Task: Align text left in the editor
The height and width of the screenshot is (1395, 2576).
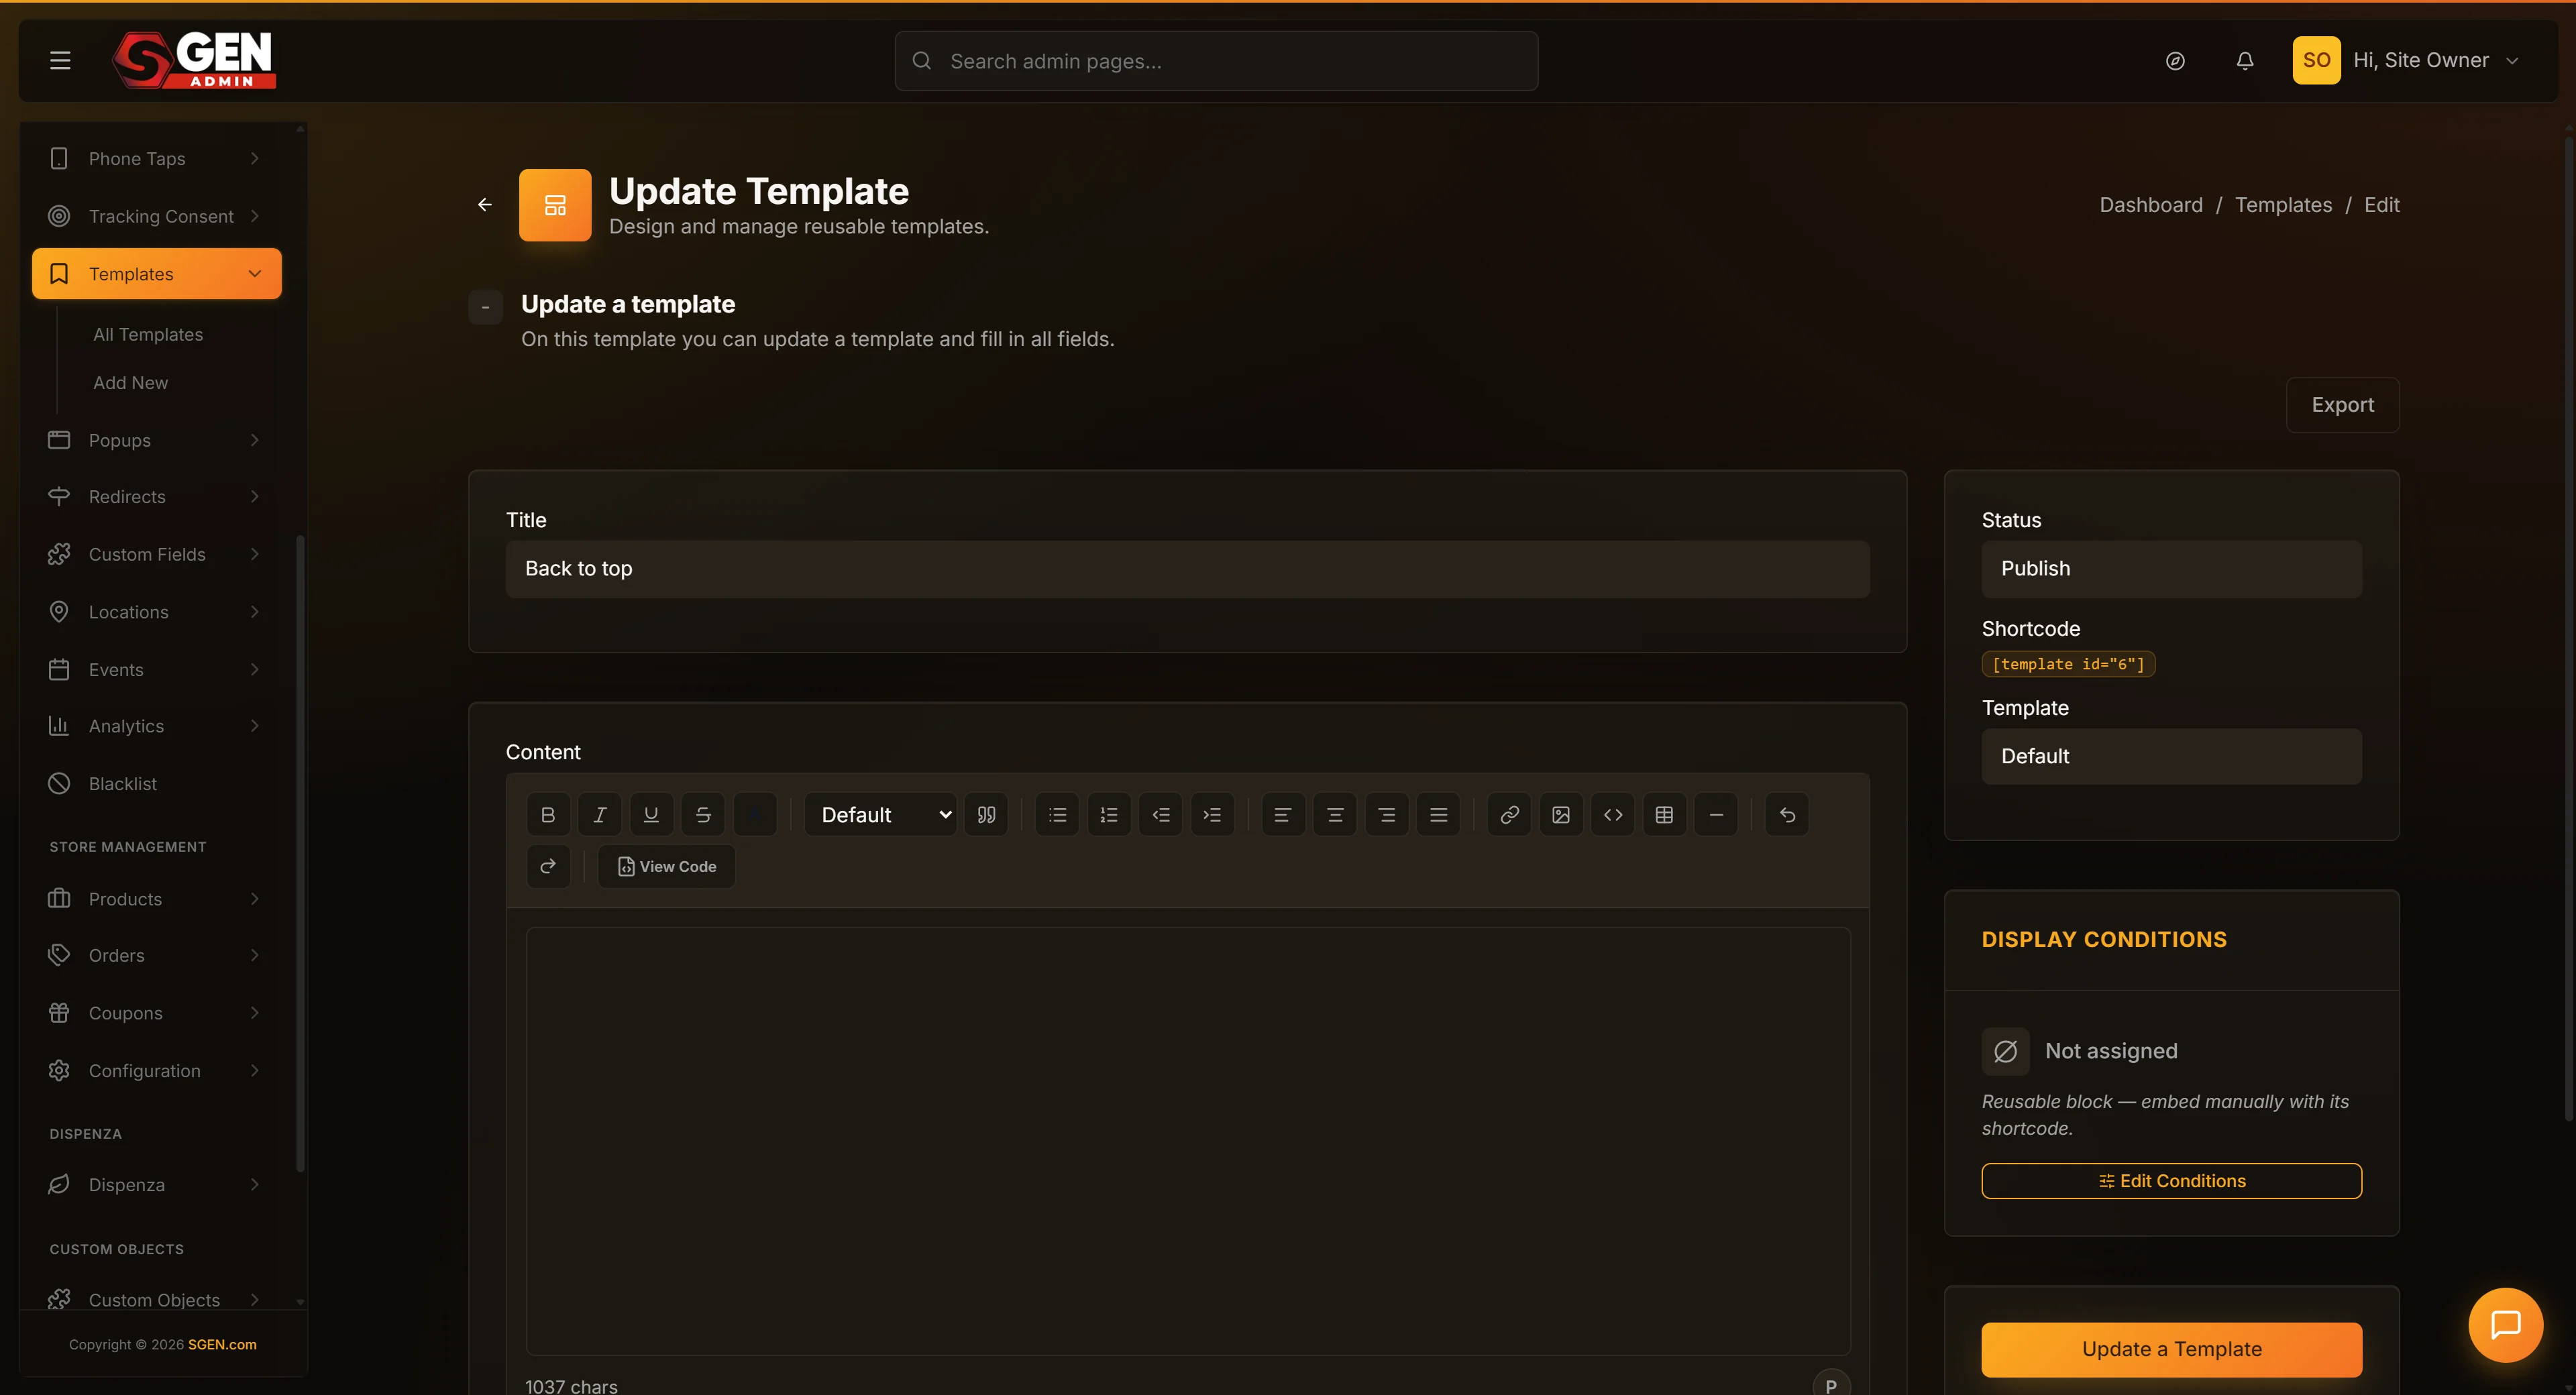Action: [x=1283, y=815]
